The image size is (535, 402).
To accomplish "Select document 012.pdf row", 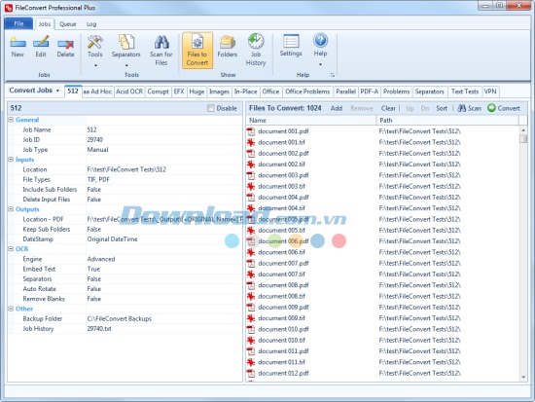I will point(383,373).
